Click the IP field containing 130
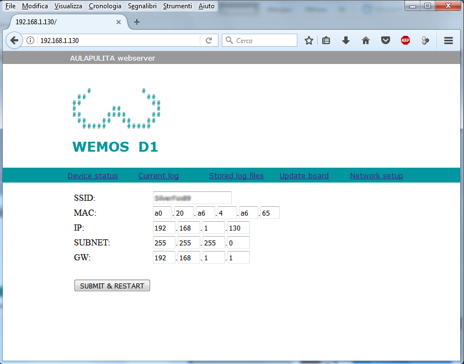 pos(238,228)
